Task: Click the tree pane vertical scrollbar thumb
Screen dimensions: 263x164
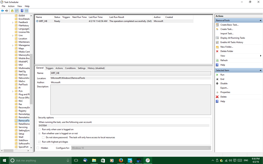Action: [x=31, y=79]
